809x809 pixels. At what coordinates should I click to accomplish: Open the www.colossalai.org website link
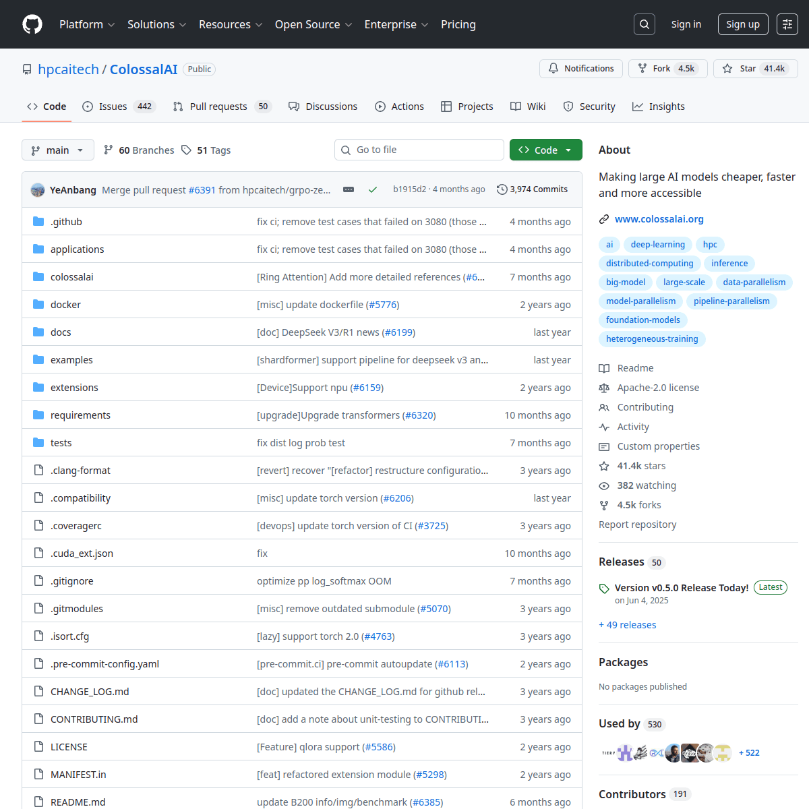[x=659, y=219]
